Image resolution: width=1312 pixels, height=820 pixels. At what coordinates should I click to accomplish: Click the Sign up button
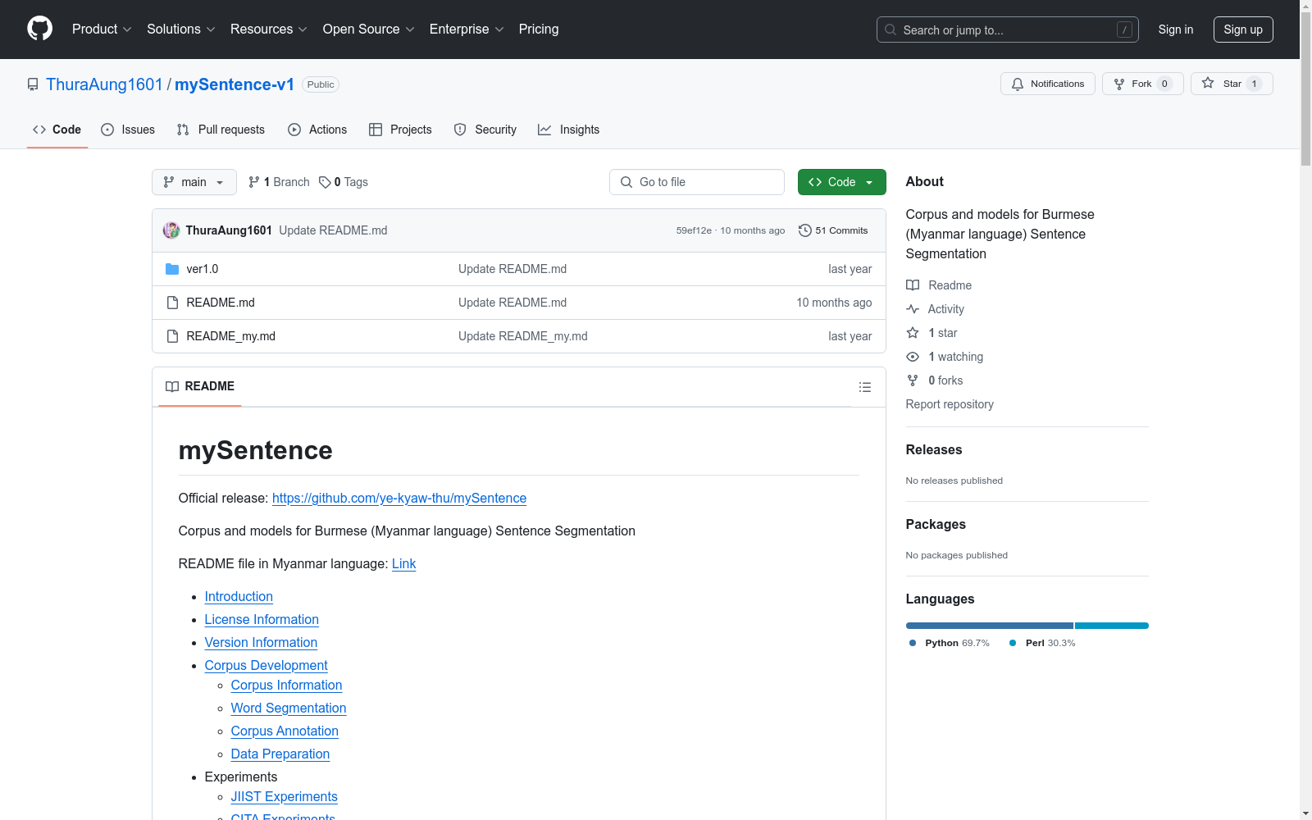pyautogui.click(x=1243, y=30)
